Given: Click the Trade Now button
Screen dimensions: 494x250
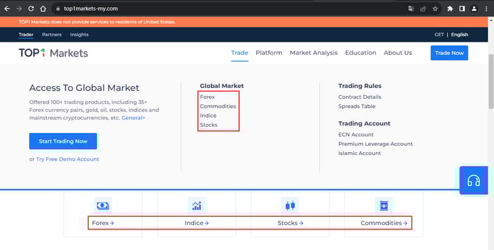Looking at the screenshot, I should click(450, 53).
